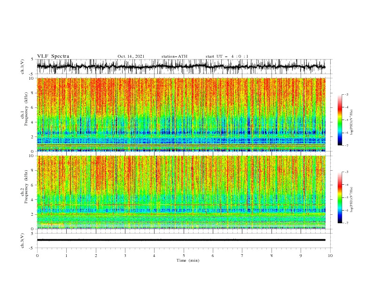This screenshot has height=287, width=372.
Task: Click the "6" kHz tick of ch.2 frequency axis
Action: click(33, 185)
